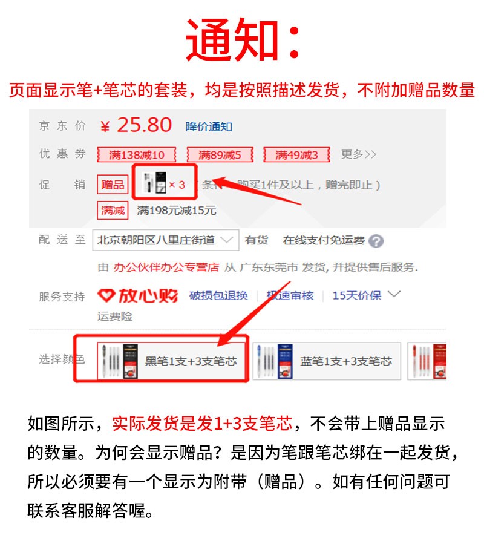Open the 办公伙伴办公专营店 store link
The height and width of the screenshot is (538, 484).
(166, 267)
